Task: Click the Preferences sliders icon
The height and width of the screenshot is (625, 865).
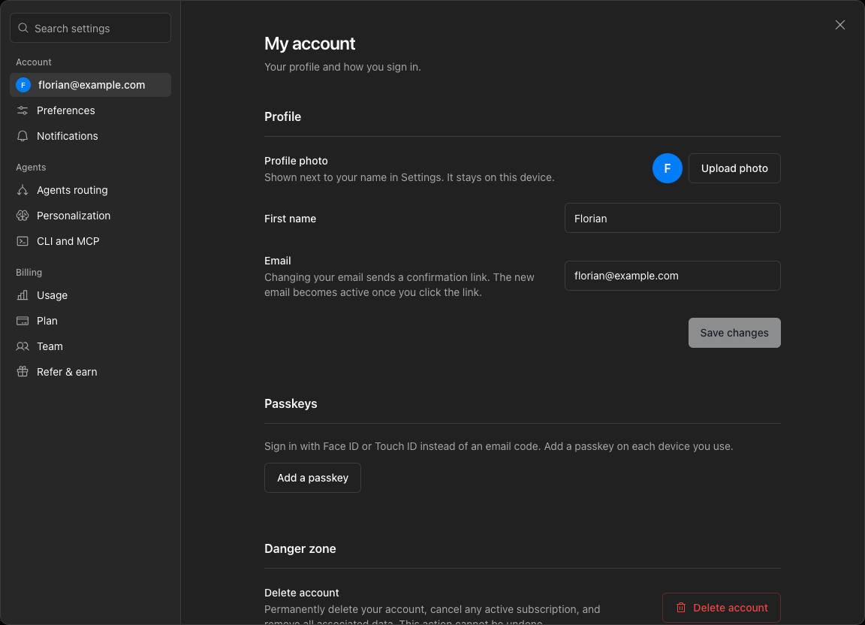Action: coord(23,110)
